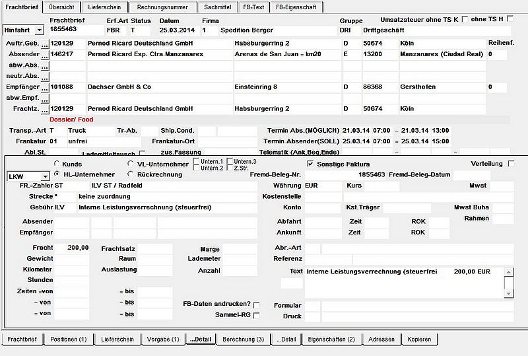Switch to the Lieferschein top tab
Viewport: 528px width, 356px height.
tap(104, 7)
